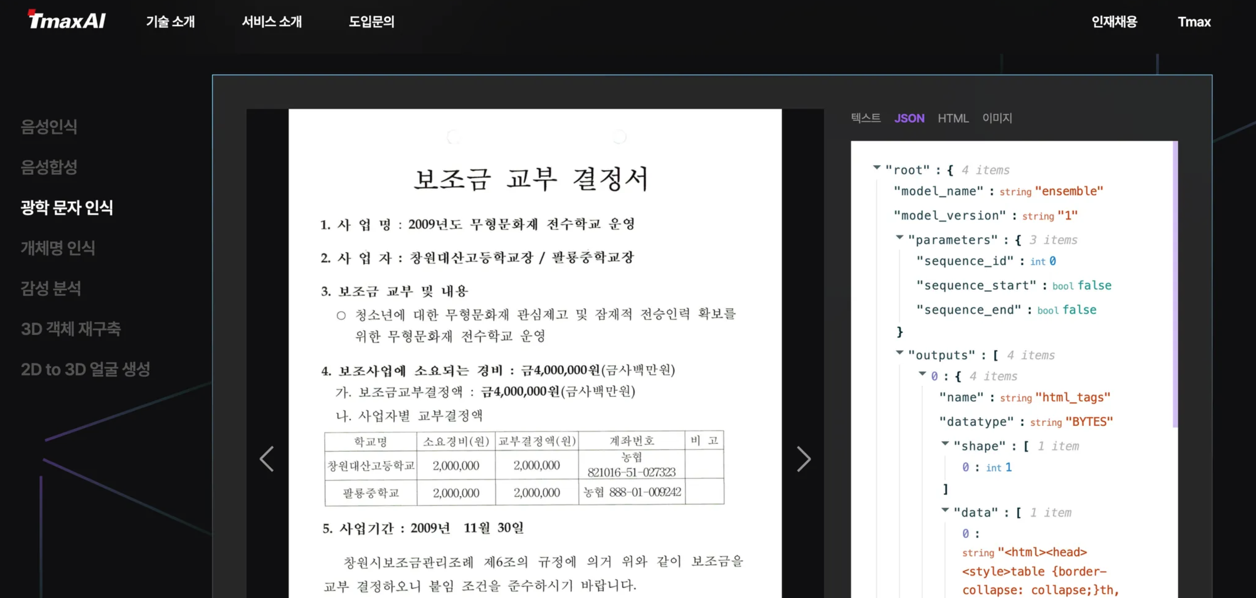Screen dimensions: 1256x598
Task: Click account text 농협 888-01-009242
Action: [632, 492]
